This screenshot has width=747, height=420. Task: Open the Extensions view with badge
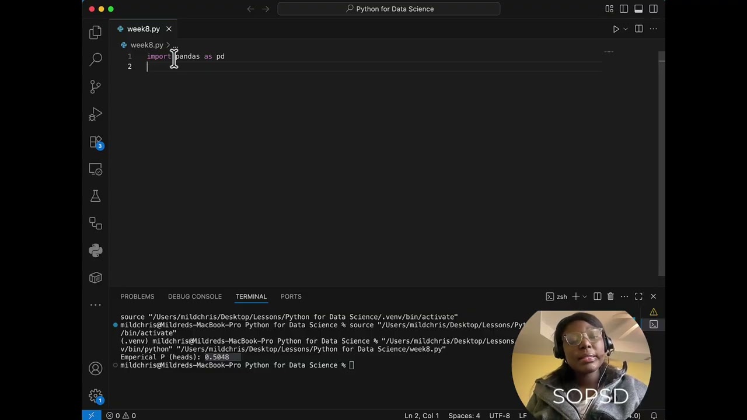click(96, 142)
